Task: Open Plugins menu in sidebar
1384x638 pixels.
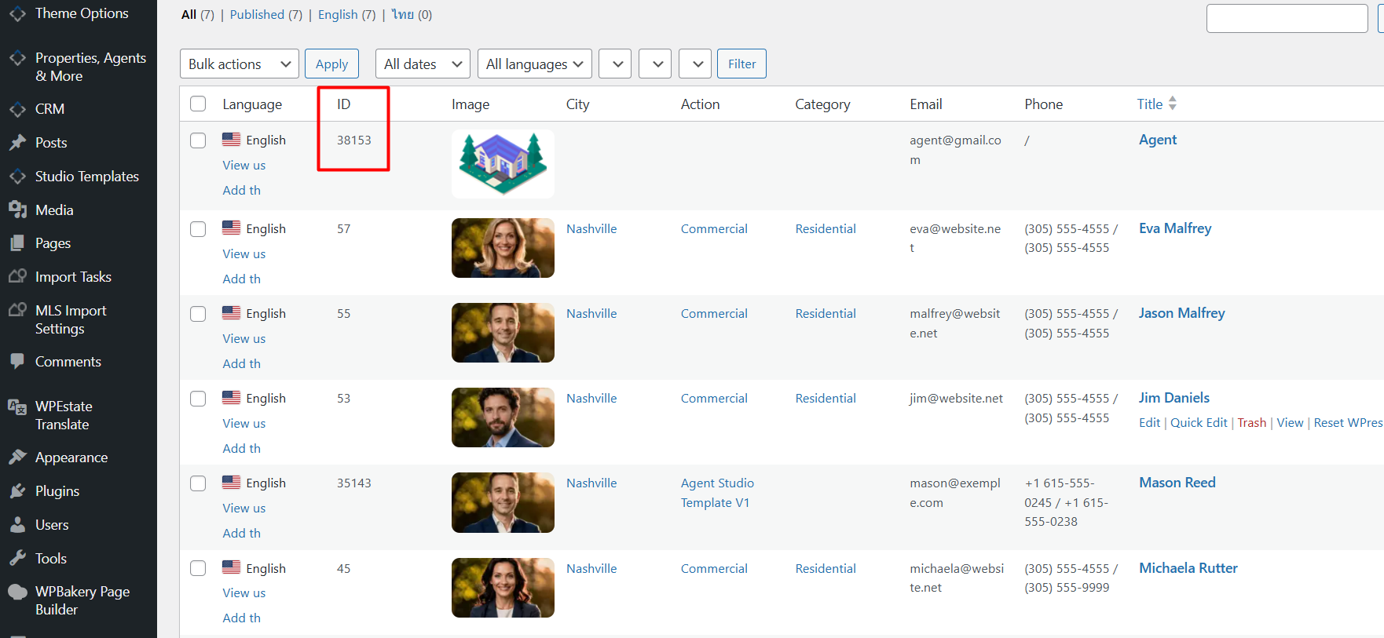Action: 57,491
